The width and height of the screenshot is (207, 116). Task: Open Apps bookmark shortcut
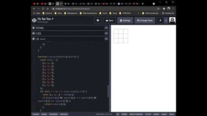coord(37,13)
